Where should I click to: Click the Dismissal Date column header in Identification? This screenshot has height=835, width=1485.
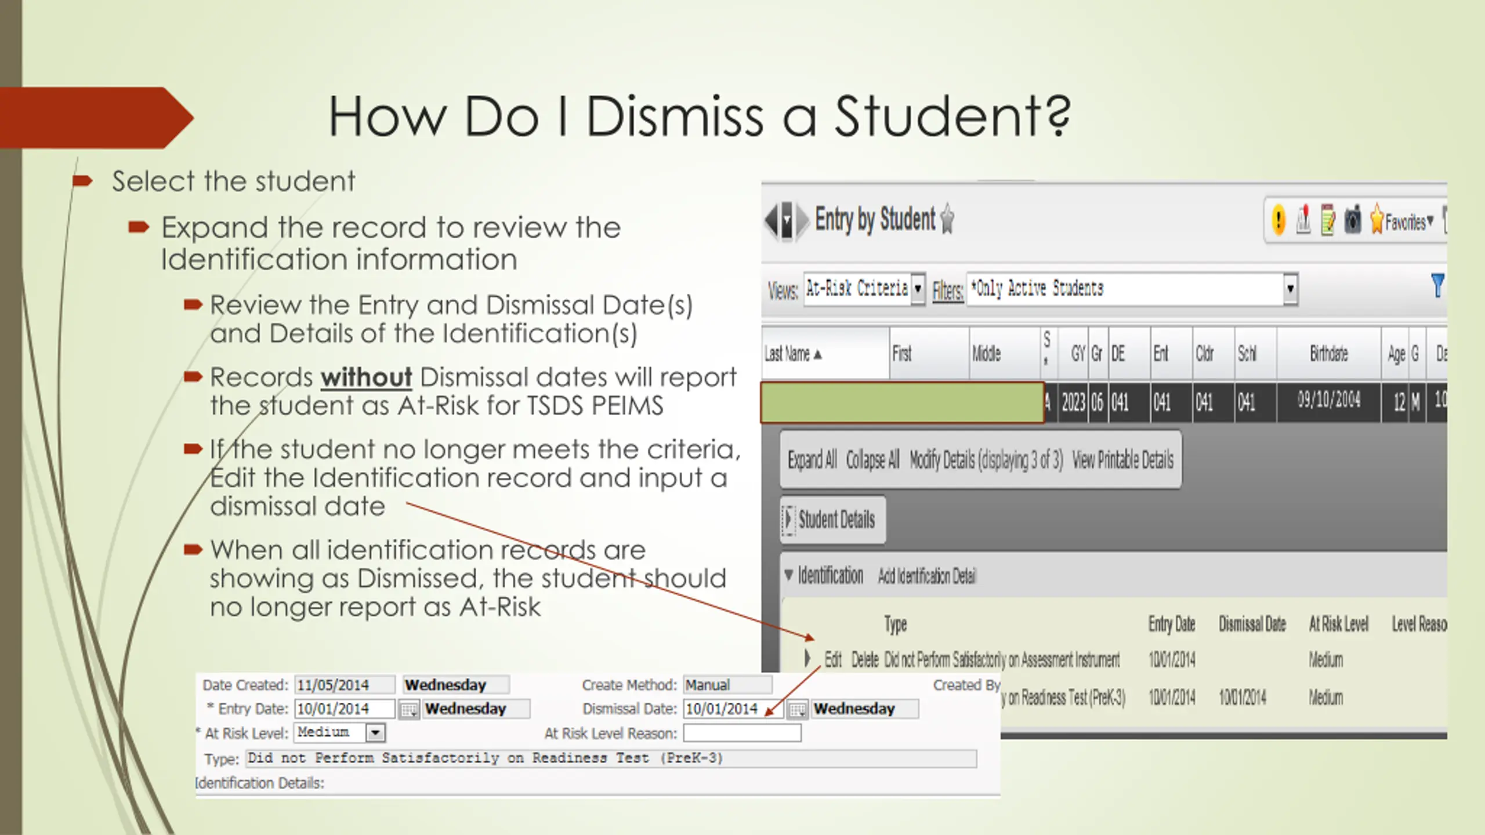pos(1252,624)
